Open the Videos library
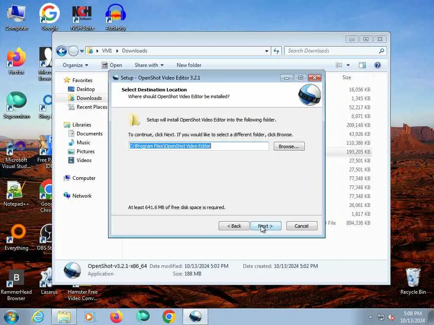Screen dimensions: 434x325 (x=84, y=160)
